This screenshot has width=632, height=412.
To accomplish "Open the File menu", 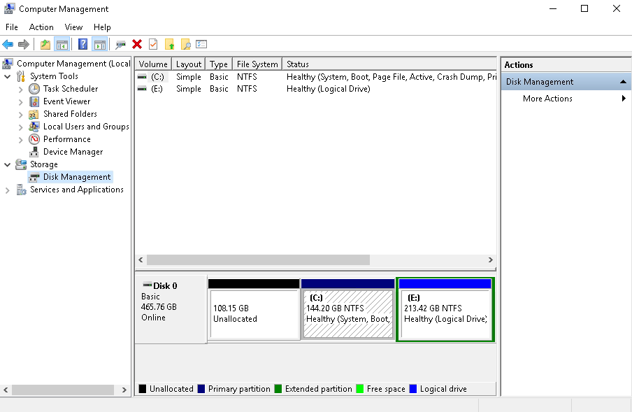I will [x=12, y=27].
